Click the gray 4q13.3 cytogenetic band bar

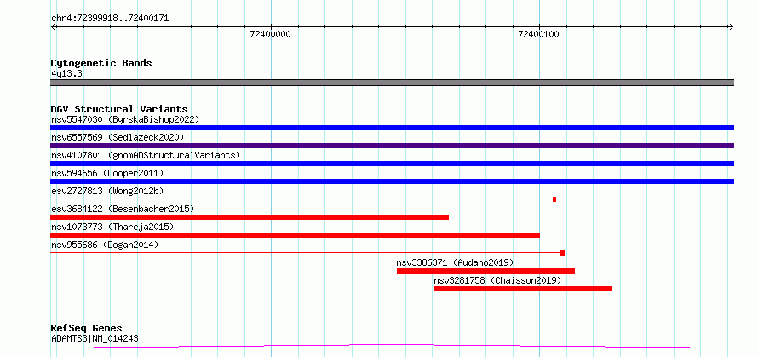click(392, 83)
